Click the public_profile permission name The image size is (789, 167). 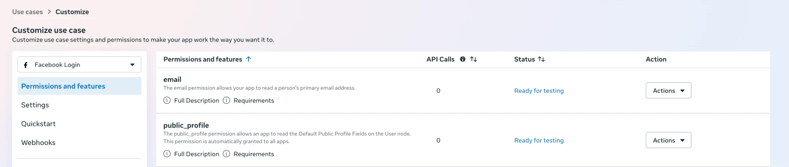pos(186,125)
